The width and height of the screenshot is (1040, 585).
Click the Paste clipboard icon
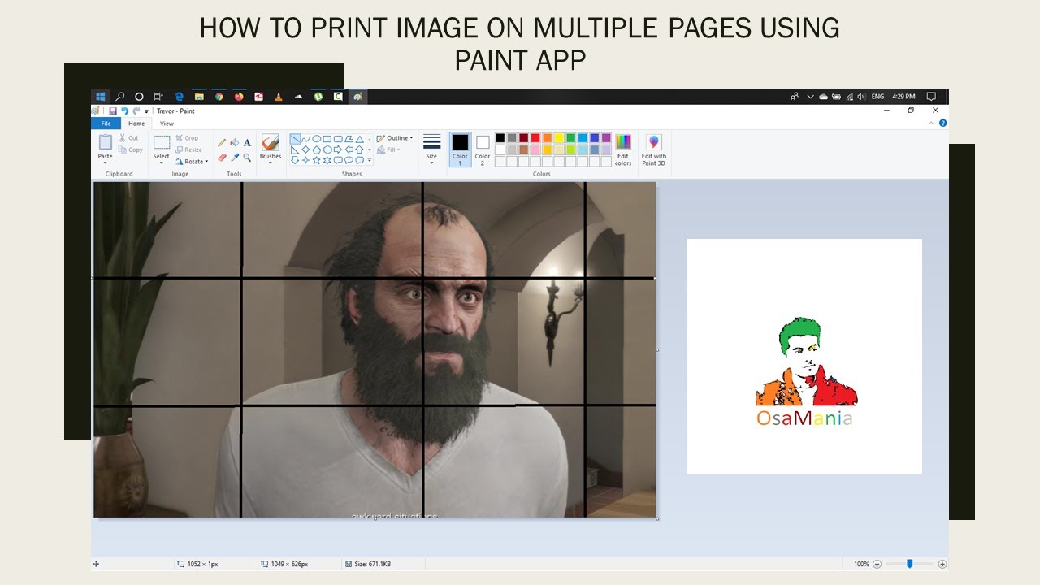tap(106, 142)
